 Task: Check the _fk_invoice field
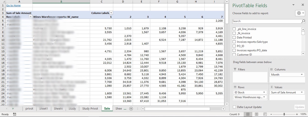234,33
